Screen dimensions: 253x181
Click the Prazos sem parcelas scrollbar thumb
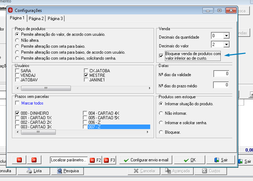(38, 132)
